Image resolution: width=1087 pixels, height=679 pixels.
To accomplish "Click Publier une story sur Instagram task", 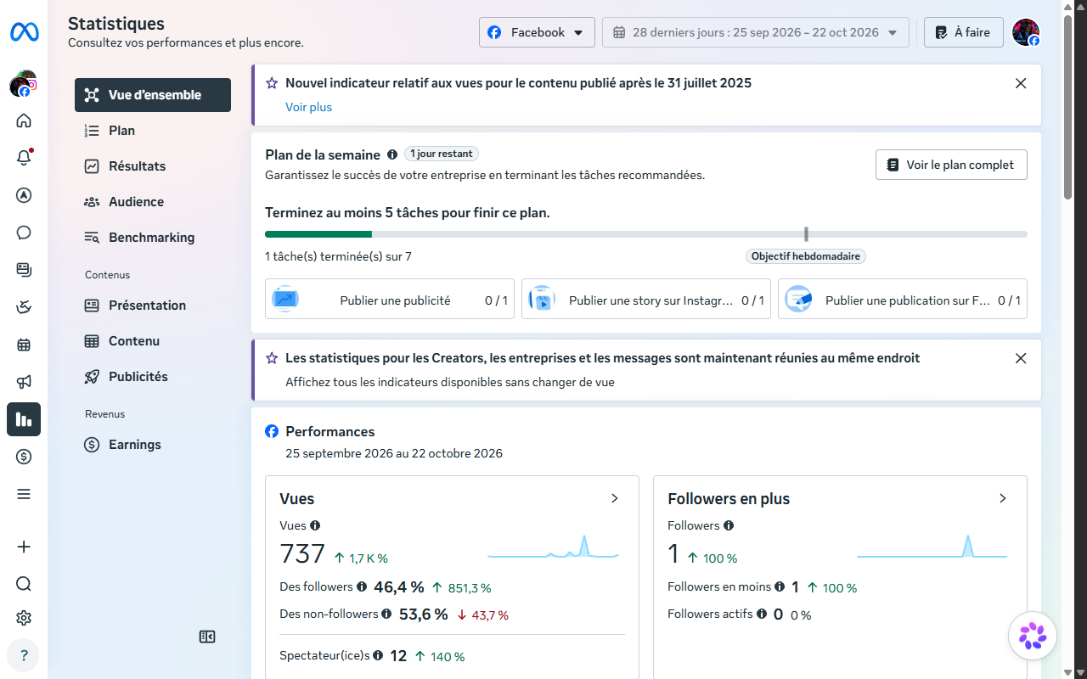I will point(646,300).
